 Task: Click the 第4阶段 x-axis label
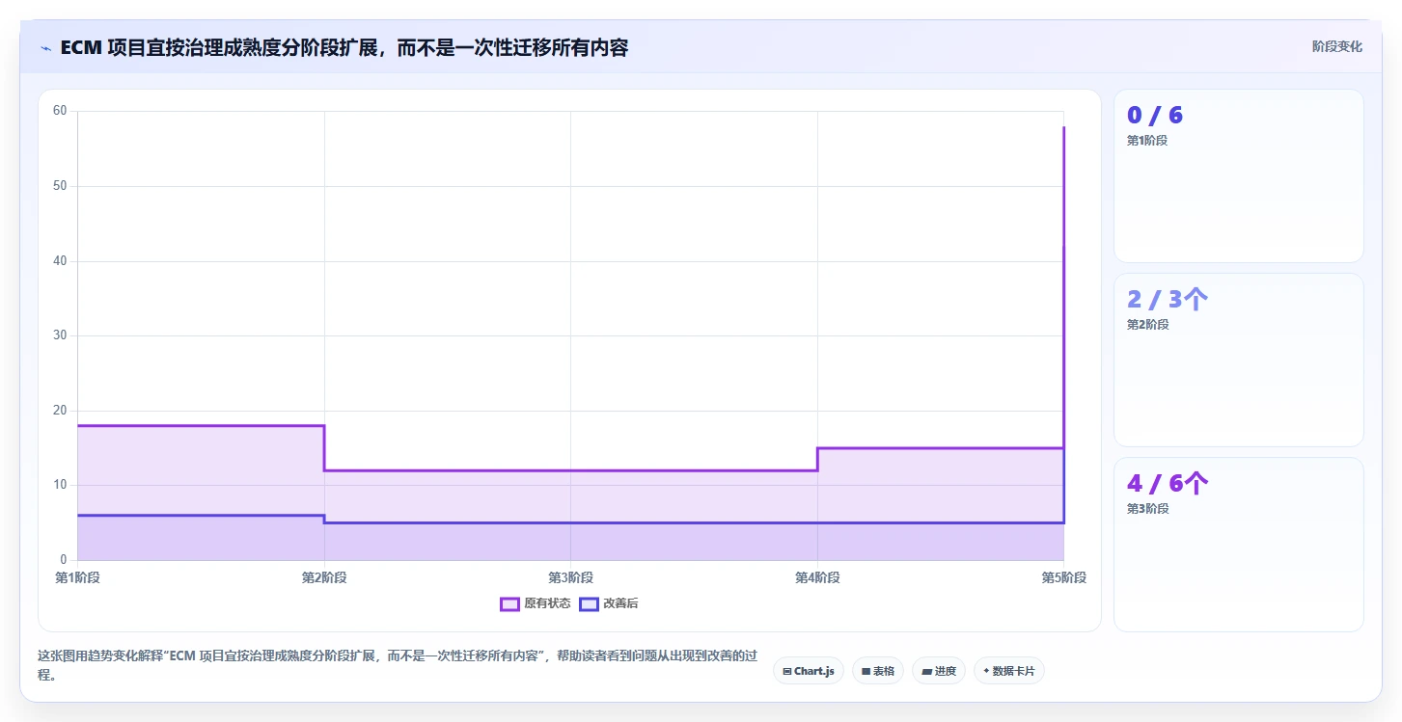pyautogui.click(x=817, y=577)
